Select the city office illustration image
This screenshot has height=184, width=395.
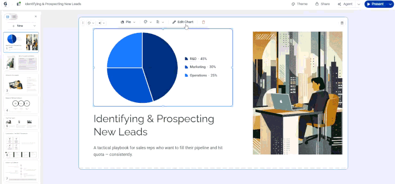(x=298, y=93)
